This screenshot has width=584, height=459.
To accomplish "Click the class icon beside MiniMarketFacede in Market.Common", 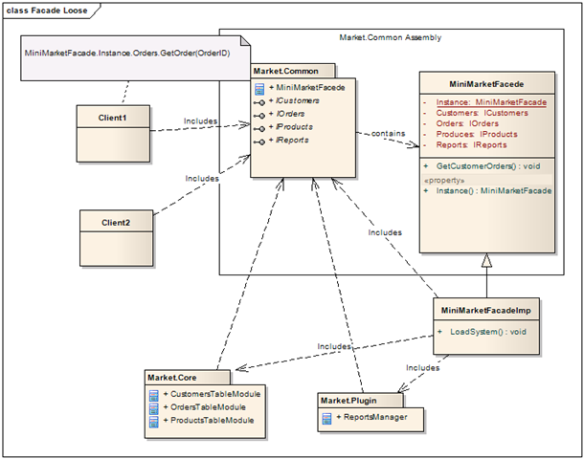I will click(259, 89).
